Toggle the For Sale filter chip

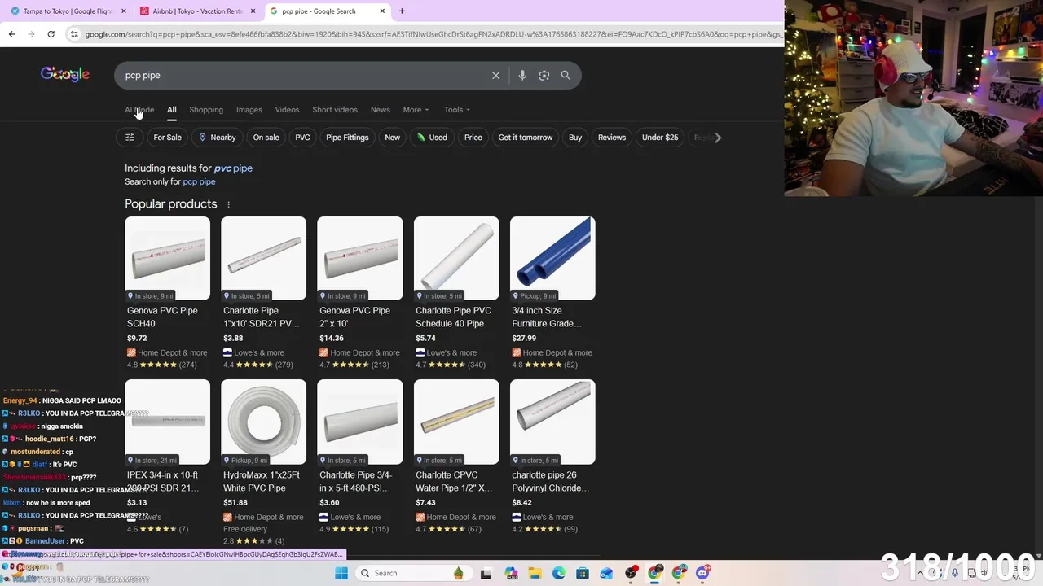(167, 138)
